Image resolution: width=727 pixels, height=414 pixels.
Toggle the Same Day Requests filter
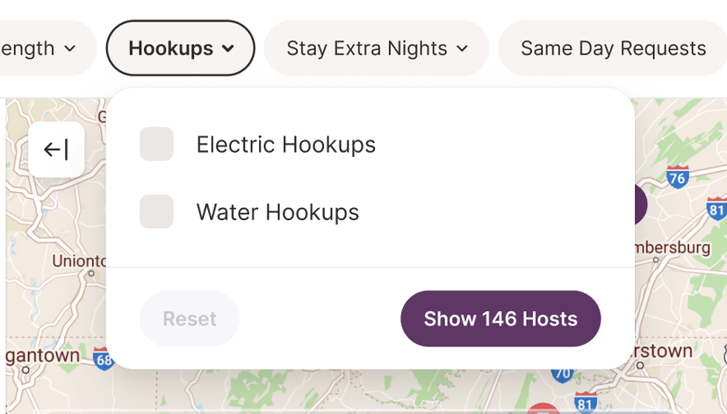[x=613, y=48]
